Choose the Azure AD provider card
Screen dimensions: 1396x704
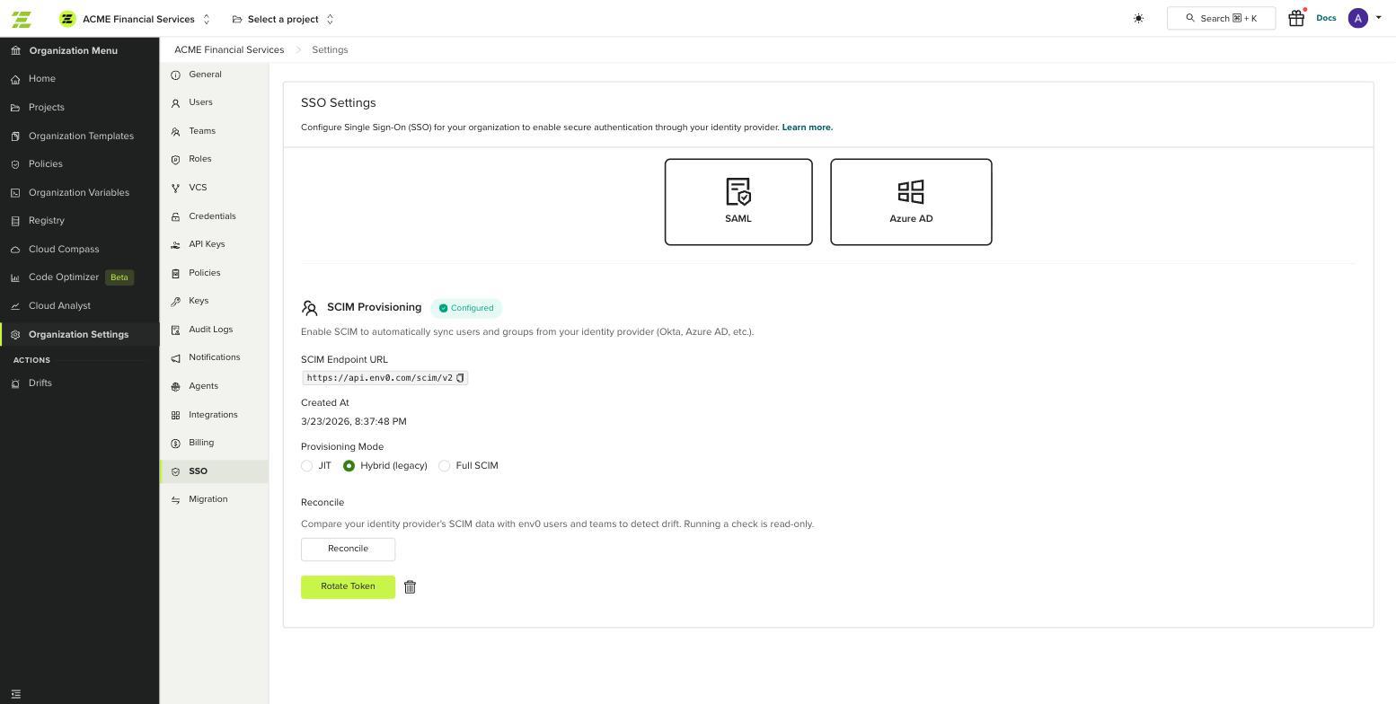click(911, 202)
